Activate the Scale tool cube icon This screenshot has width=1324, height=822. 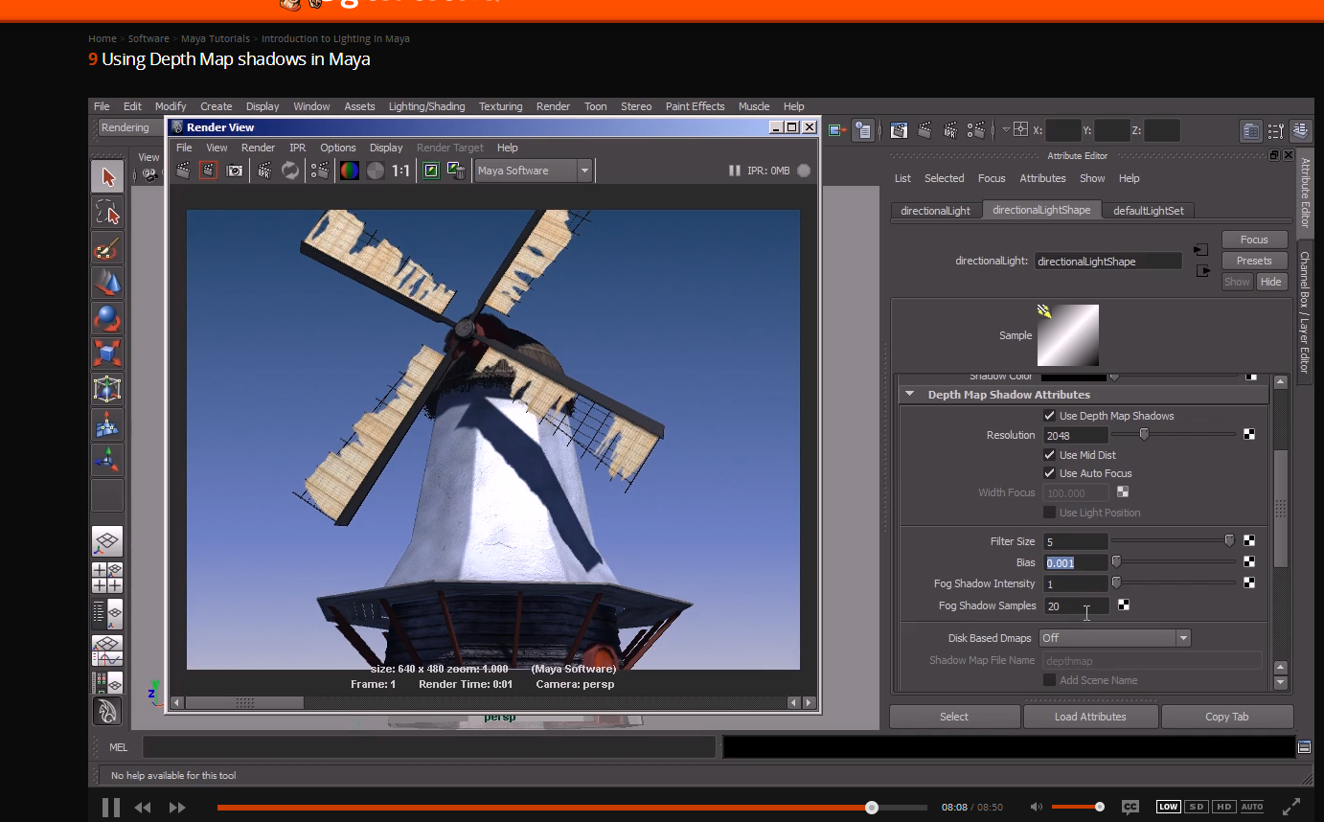[x=107, y=354]
